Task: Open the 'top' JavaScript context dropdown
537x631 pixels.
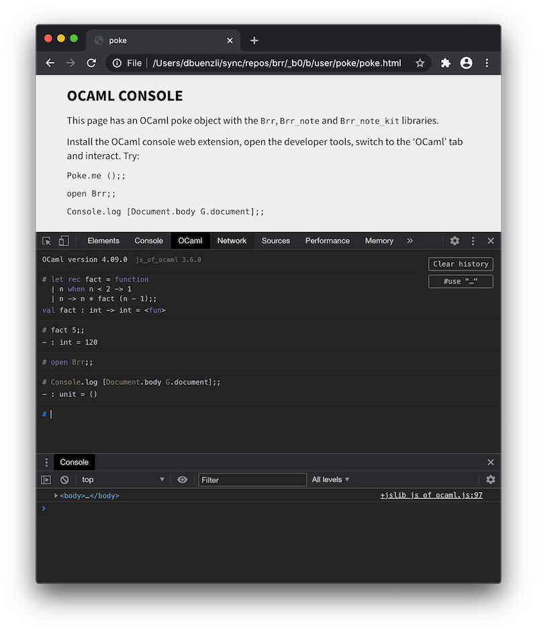Action: pos(123,479)
